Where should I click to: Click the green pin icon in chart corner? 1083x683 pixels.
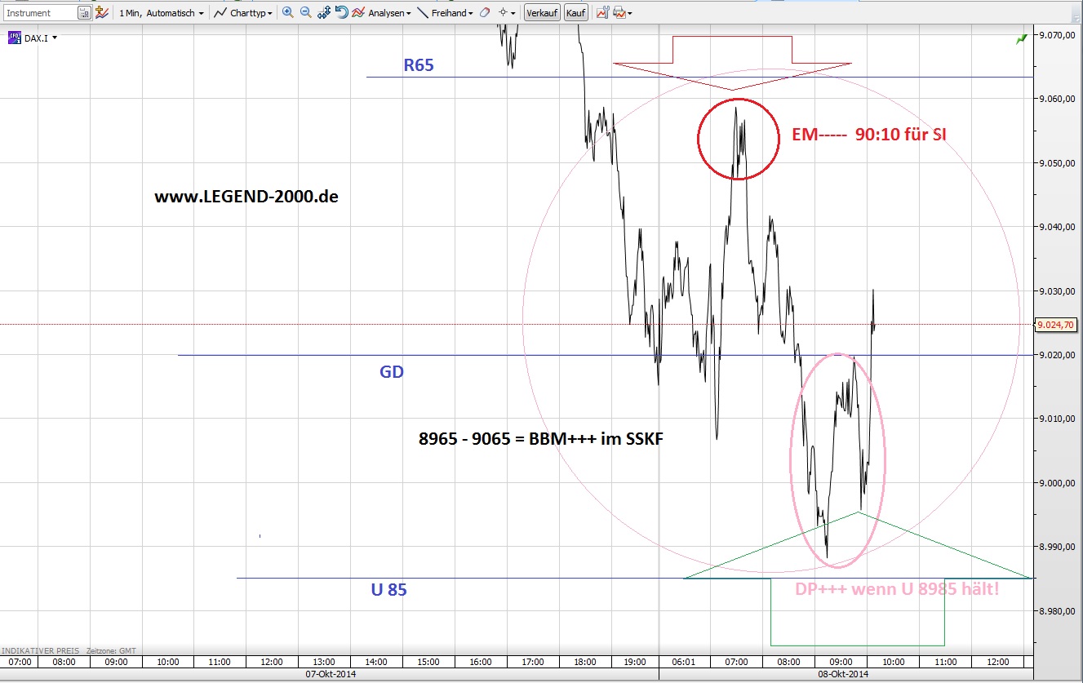[x=1021, y=38]
